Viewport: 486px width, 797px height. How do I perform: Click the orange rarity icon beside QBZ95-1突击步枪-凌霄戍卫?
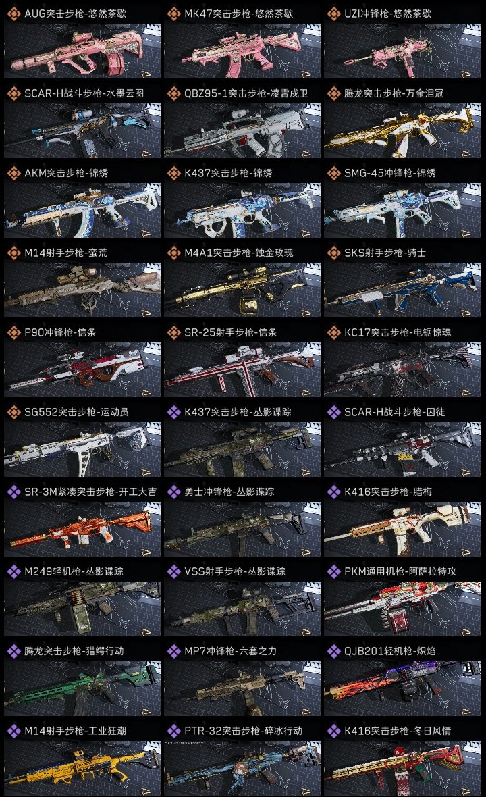pyautogui.click(x=173, y=93)
